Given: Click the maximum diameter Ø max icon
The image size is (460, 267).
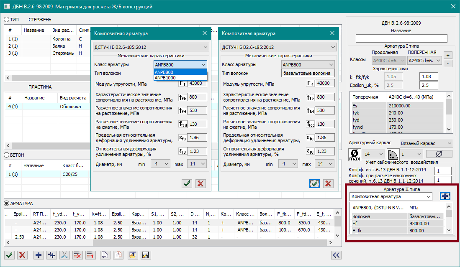Looking at the screenshot, I should coord(355,155).
